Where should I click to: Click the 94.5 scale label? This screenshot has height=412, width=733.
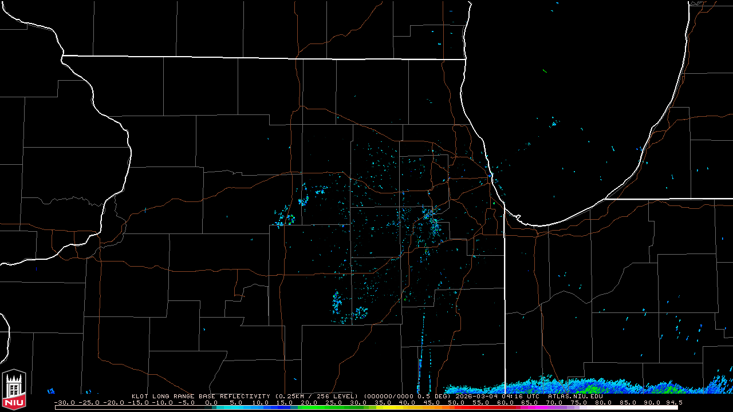coord(673,403)
